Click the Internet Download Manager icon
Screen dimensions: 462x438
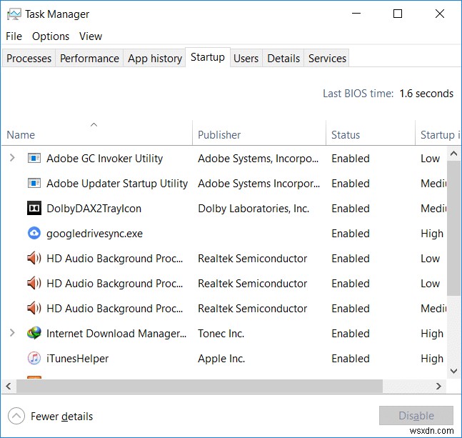tap(34, 334)
